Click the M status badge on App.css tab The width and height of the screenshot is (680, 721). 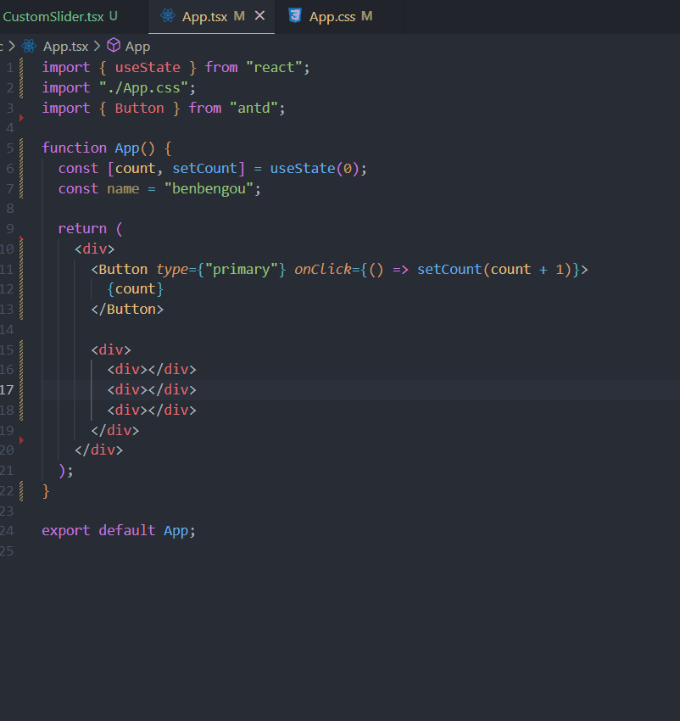pos(366,16)
